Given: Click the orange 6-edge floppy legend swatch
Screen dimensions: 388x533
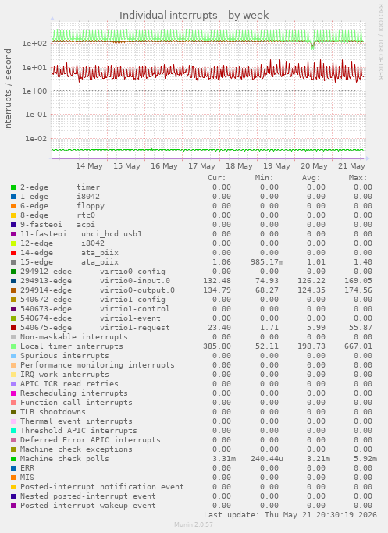Looking at the screenshot, I should [13, 206].
